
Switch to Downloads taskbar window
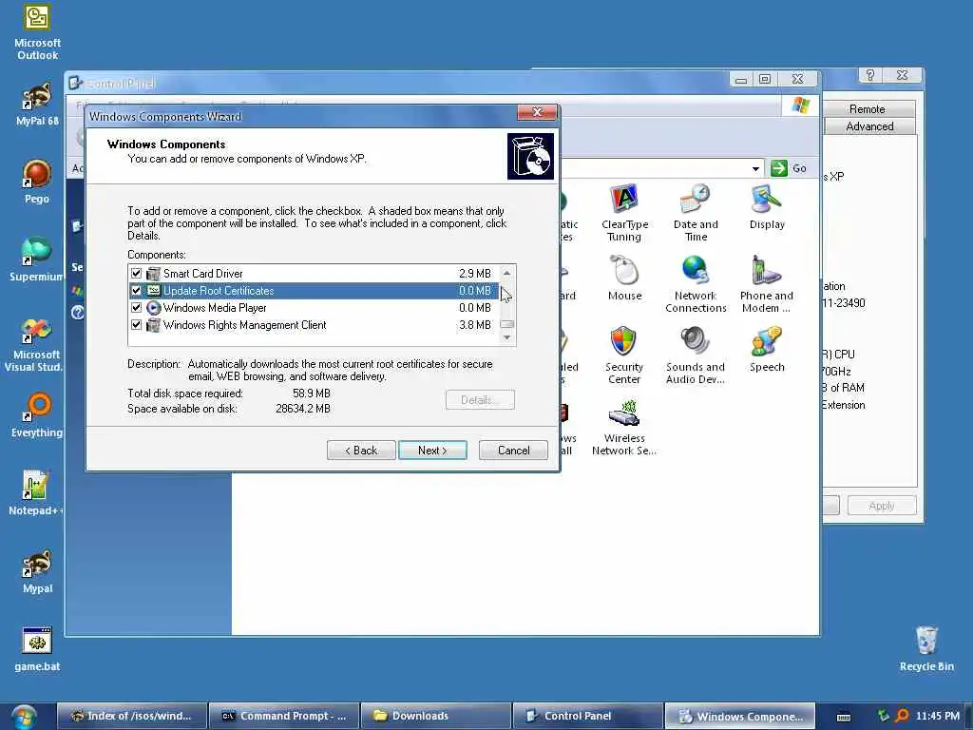(436, 716)
